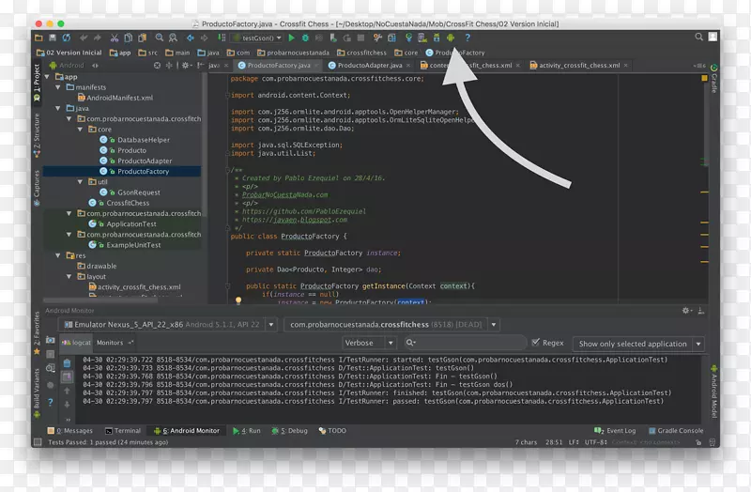751x492 pixels.
Task: Open the Event Log panel
Action: coord(621,431)
